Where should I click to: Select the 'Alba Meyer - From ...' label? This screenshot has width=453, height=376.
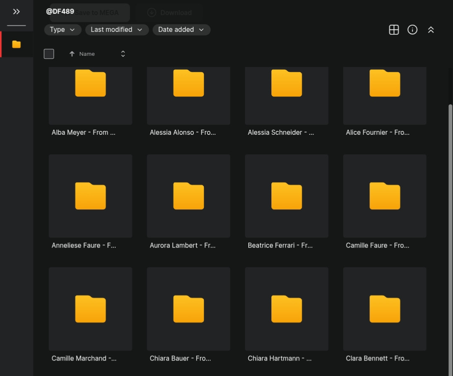[83, 132]
